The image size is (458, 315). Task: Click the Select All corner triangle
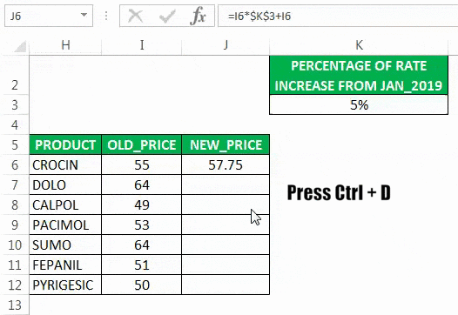coord(20,47)
